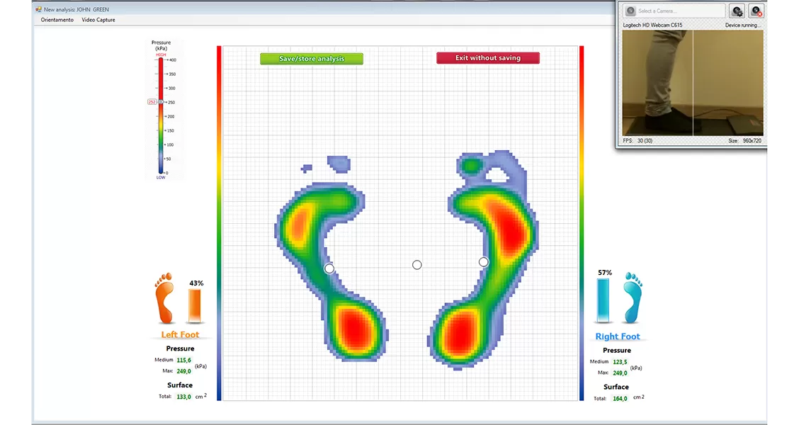Click the Exit without saving button
Screen dimensions: 799x425
(488, 58)
